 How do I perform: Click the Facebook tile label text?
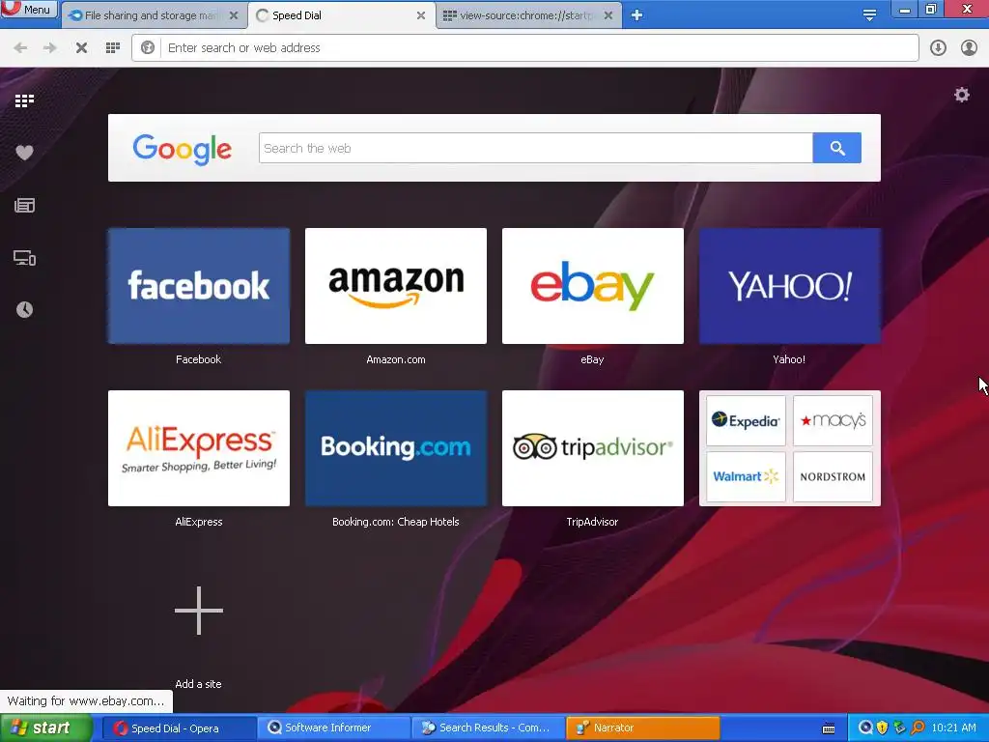[x=198, y=359]
